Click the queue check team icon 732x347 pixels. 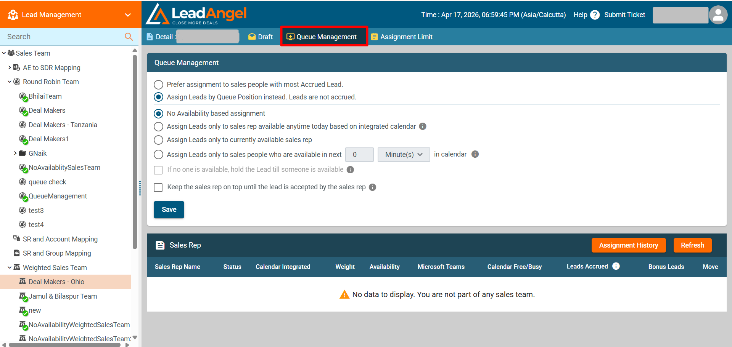(x=23, y=182)
